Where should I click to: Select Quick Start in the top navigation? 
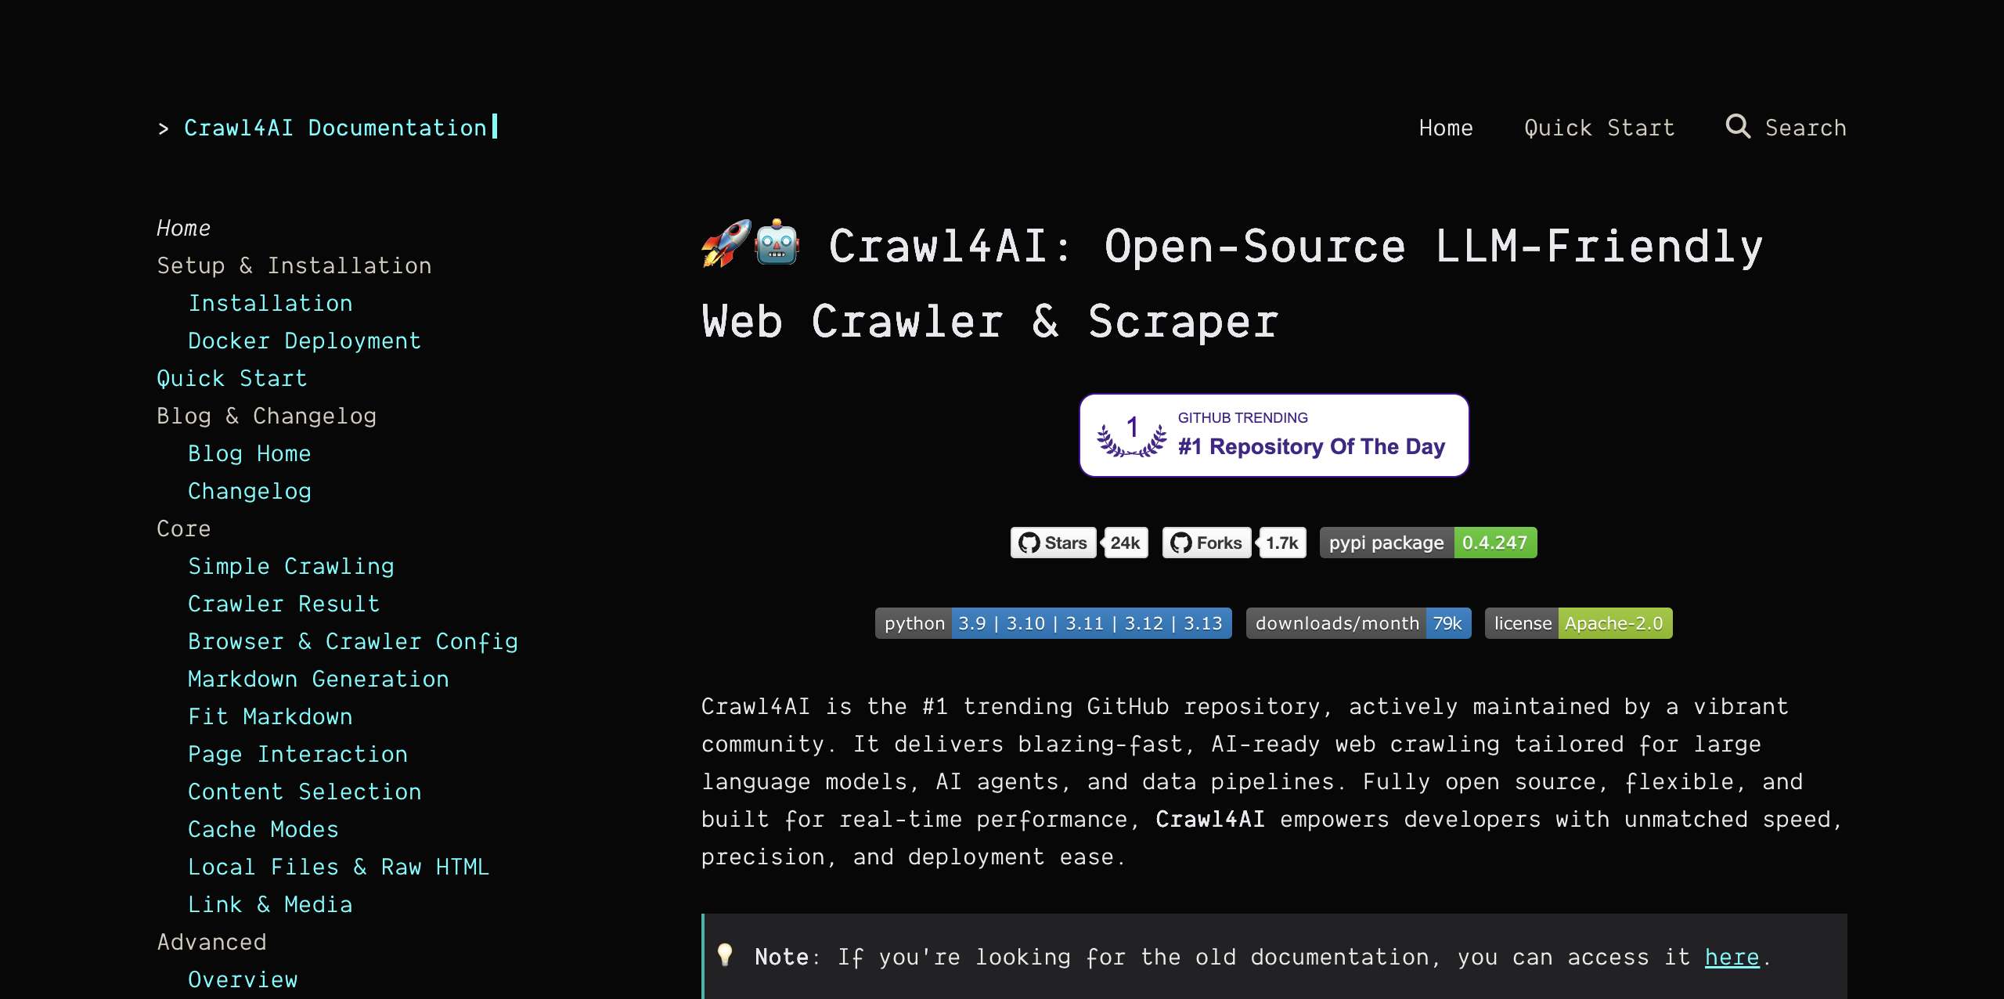pos(1599,127)
